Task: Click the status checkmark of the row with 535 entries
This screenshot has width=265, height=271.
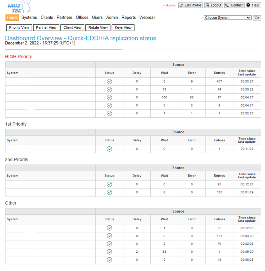Action: (x=109, y=192)
